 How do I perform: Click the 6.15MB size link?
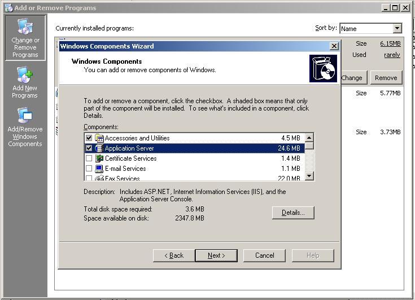click(390, 43)
